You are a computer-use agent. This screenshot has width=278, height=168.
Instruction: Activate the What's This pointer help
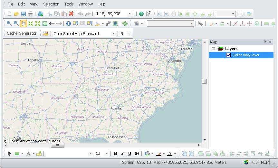[148, 14]
